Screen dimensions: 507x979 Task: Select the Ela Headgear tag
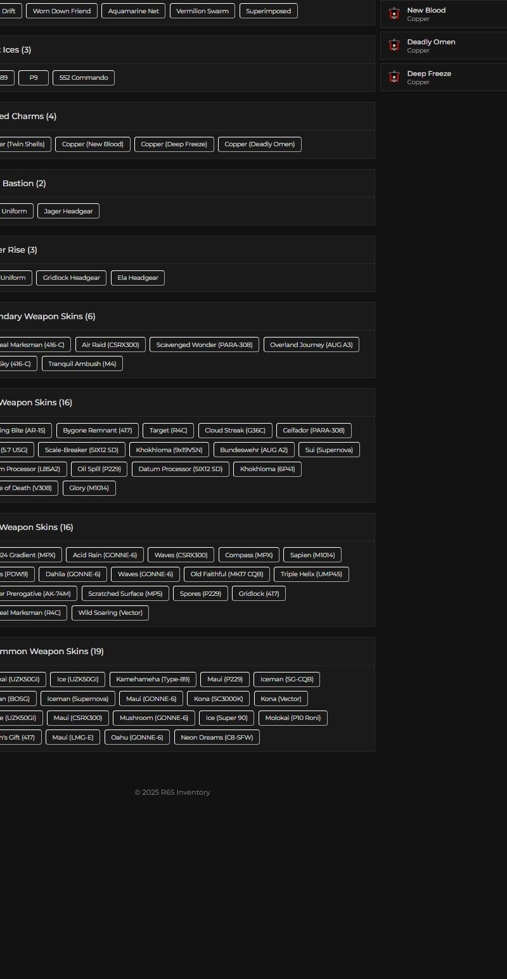coord(138,278)
